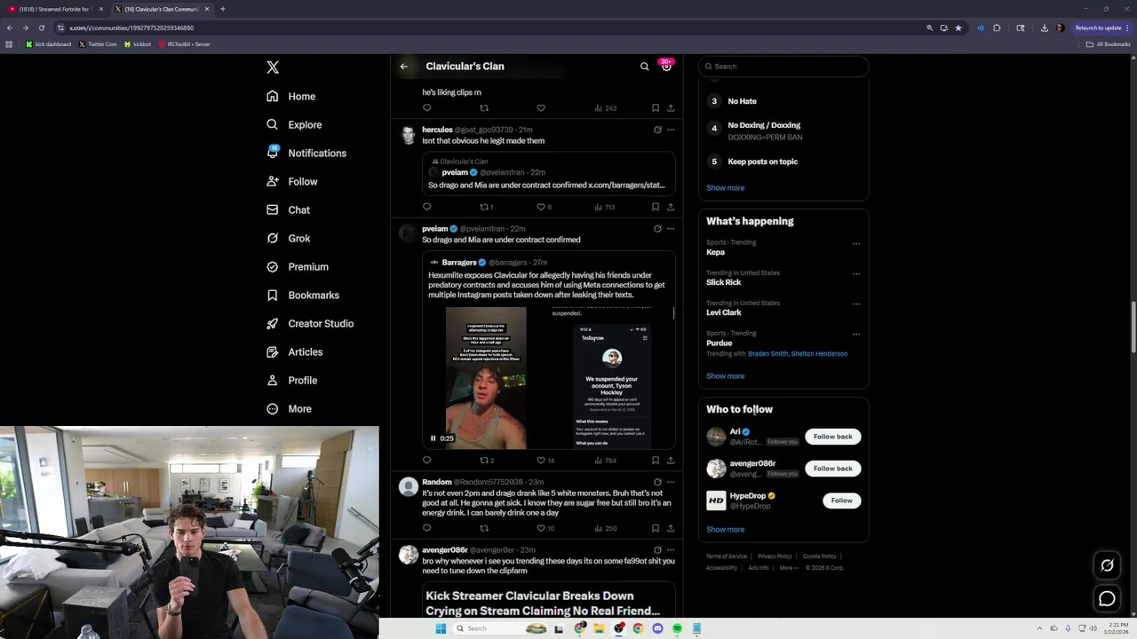1137x639 pixels.
Task: Reply to Random's energy drink post
Action: [x=426, y=528]
